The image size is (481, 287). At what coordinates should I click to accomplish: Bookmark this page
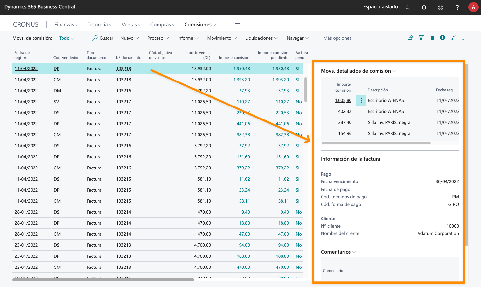tap(463, 38)
